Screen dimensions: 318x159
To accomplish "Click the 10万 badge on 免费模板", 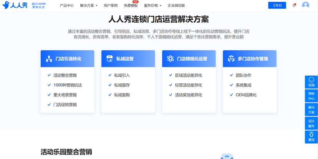I will pyautogui.click(x=136, y=2).
